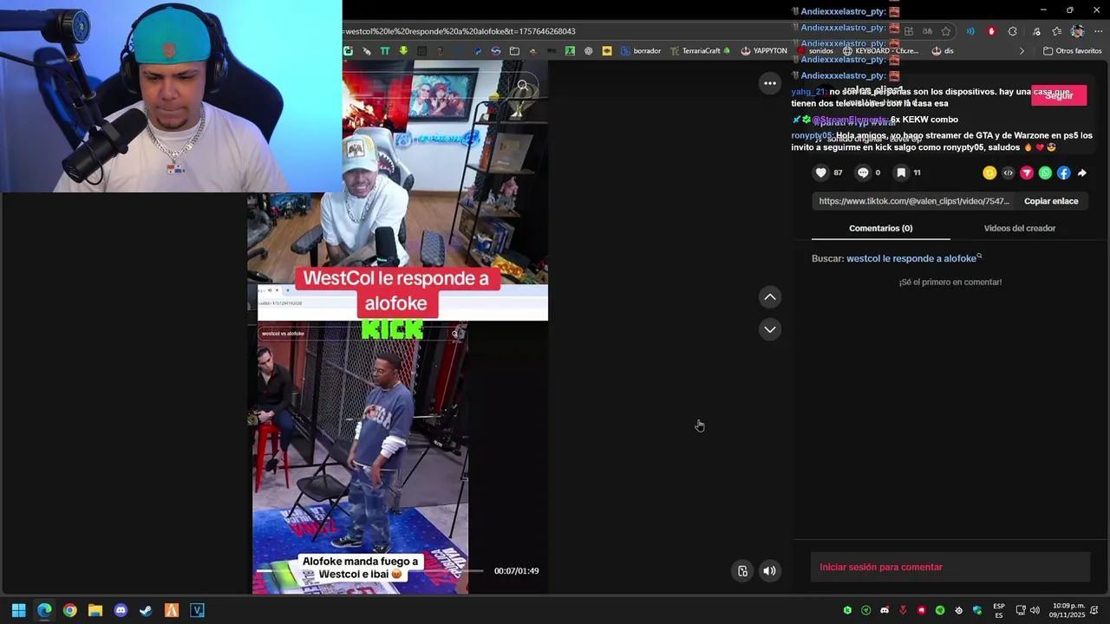This screenshot has height=624, width=1110.
Task: Share video via Facebook icon
Action: pyautogui.click(x=1063, y=173)
